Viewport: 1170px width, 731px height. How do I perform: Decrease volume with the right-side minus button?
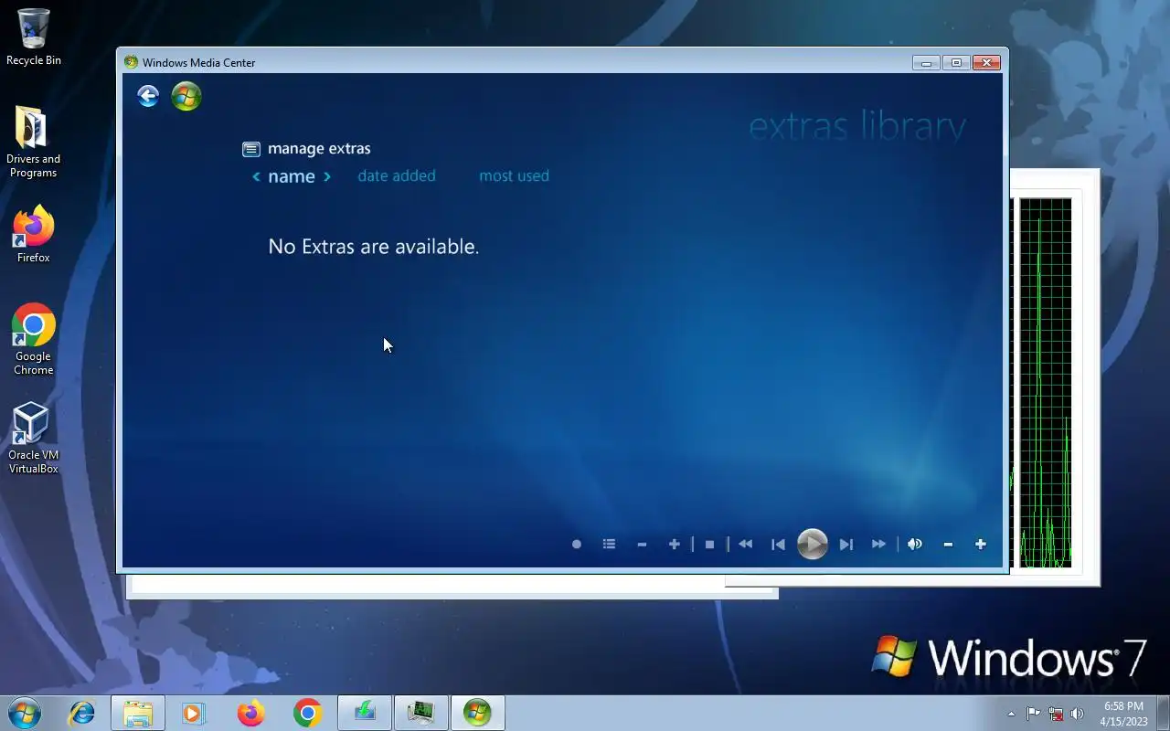(948, 544)
